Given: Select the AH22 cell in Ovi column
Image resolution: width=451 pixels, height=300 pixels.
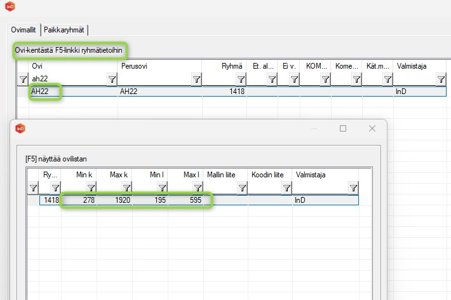Looking at the screenshot, I should click(73, 92).
